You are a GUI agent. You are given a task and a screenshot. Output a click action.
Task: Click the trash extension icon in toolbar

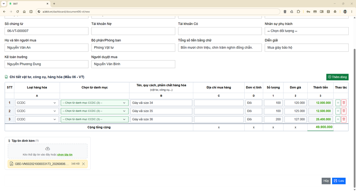pos(285,11)
